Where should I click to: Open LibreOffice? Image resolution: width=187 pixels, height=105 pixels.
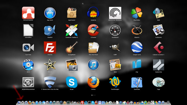(28, 30)
